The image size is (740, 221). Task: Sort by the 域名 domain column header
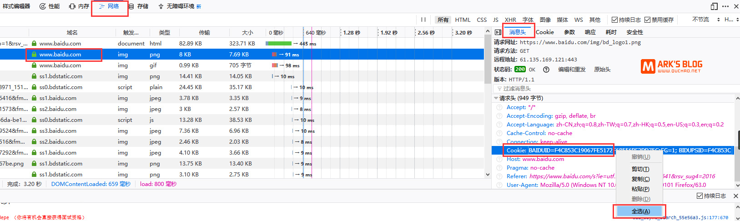tap(72, 33)
